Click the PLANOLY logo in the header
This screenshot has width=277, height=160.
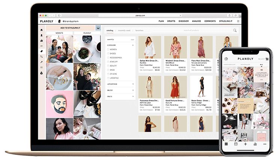tap(47, 21)
